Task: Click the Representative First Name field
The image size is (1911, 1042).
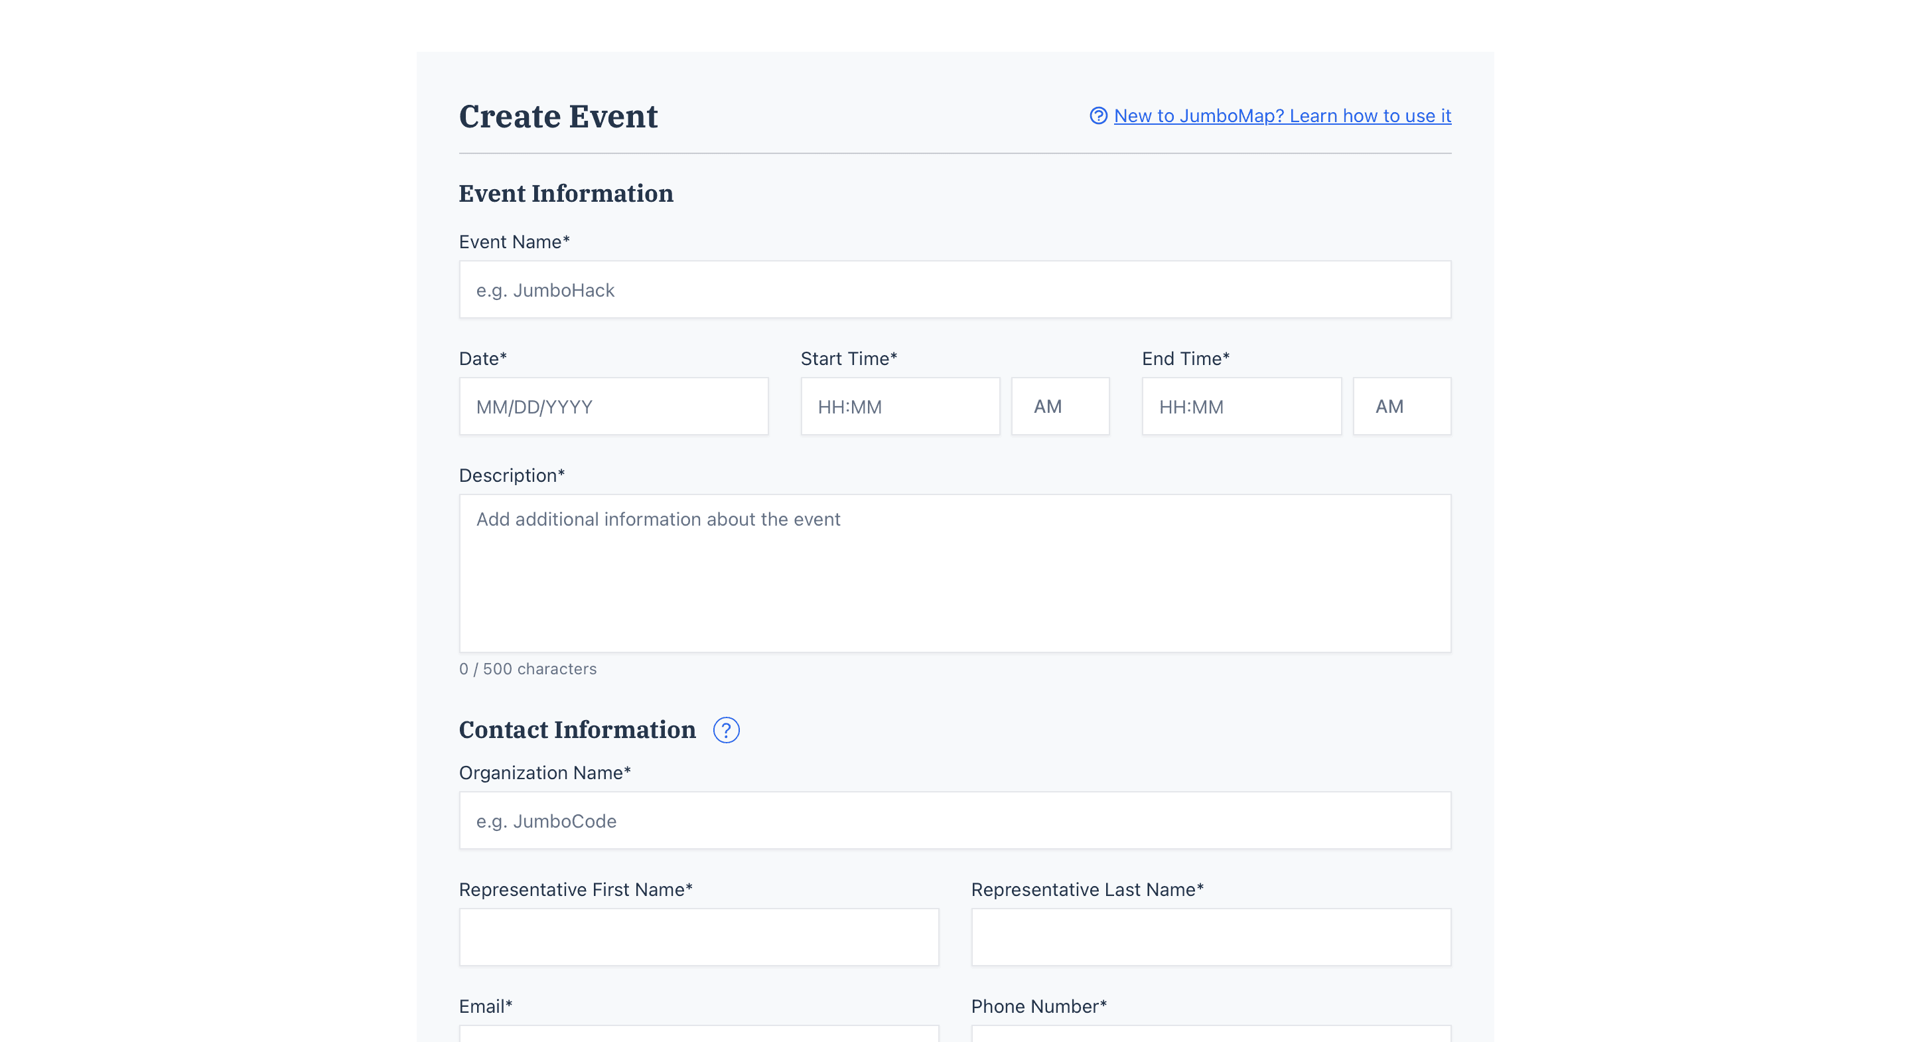Action: pos(699,936)
